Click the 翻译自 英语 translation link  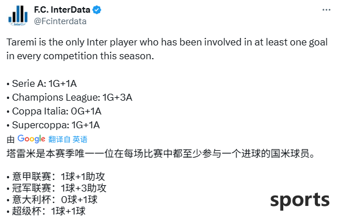click(68, 139)
